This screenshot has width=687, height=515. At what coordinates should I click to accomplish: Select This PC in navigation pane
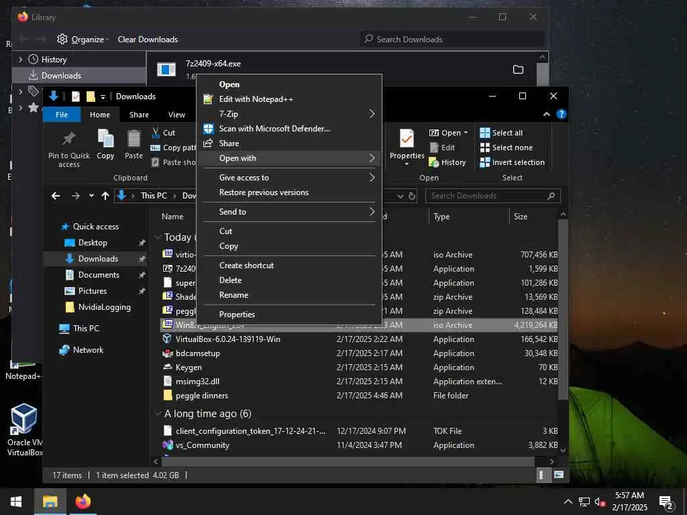[86, 329]
